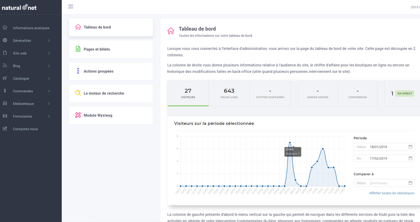Expand the Blog submenu chevron
This screenshot has height=222, width=420.
click(49, 66)
